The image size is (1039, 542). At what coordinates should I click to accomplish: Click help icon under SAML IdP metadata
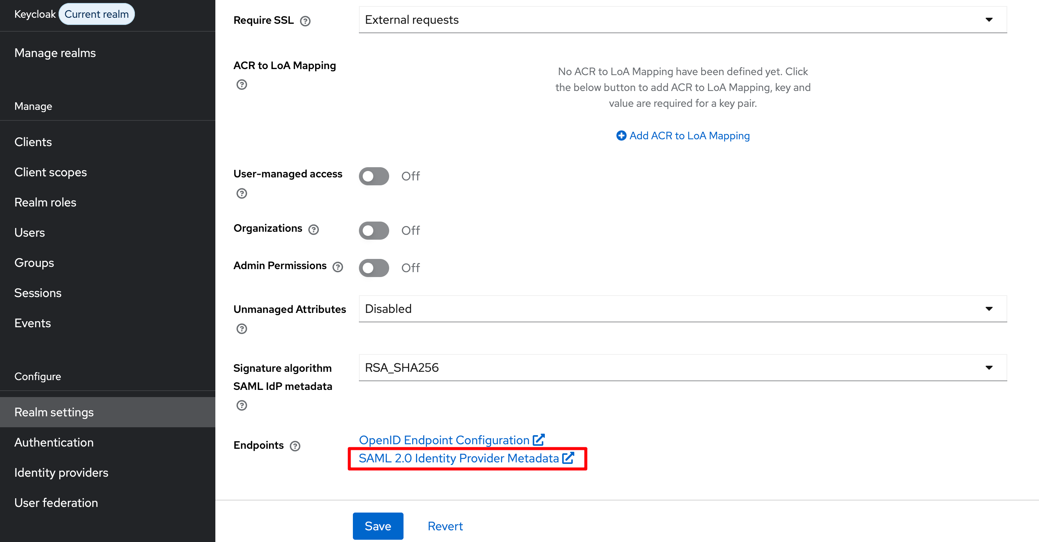tap(241, 405)
